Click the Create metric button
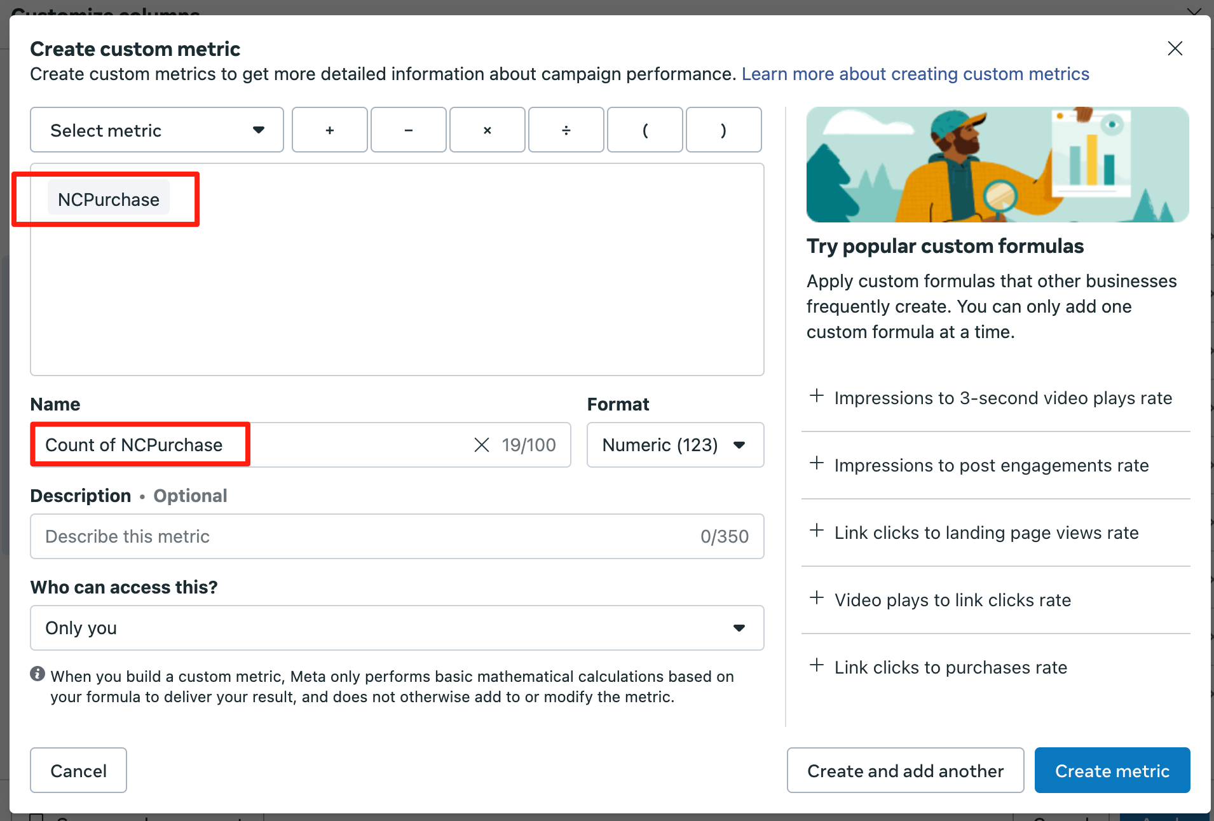 pos(1112,770)
